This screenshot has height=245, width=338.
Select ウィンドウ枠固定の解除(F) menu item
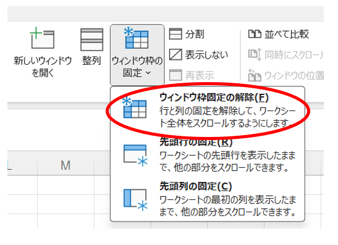pyautogui.click(x=208, y=110)
